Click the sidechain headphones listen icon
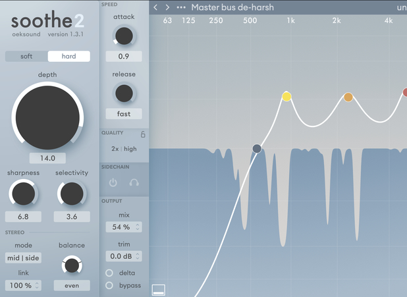The image size is (407, 297). [x=134, y=182]
